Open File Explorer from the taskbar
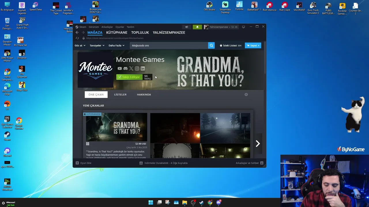The image size is (369, 207). (184, 202)
